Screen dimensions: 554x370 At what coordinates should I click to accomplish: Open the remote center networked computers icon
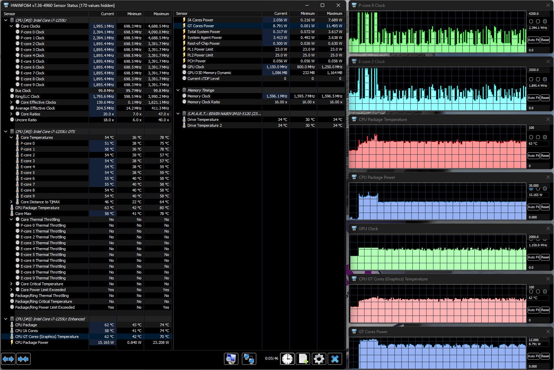pos(249,359)
